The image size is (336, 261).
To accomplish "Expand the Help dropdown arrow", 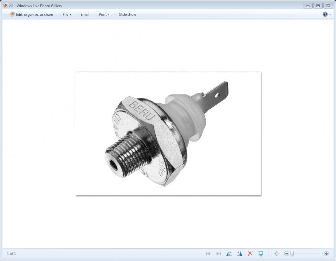I will tap(330, 14).
